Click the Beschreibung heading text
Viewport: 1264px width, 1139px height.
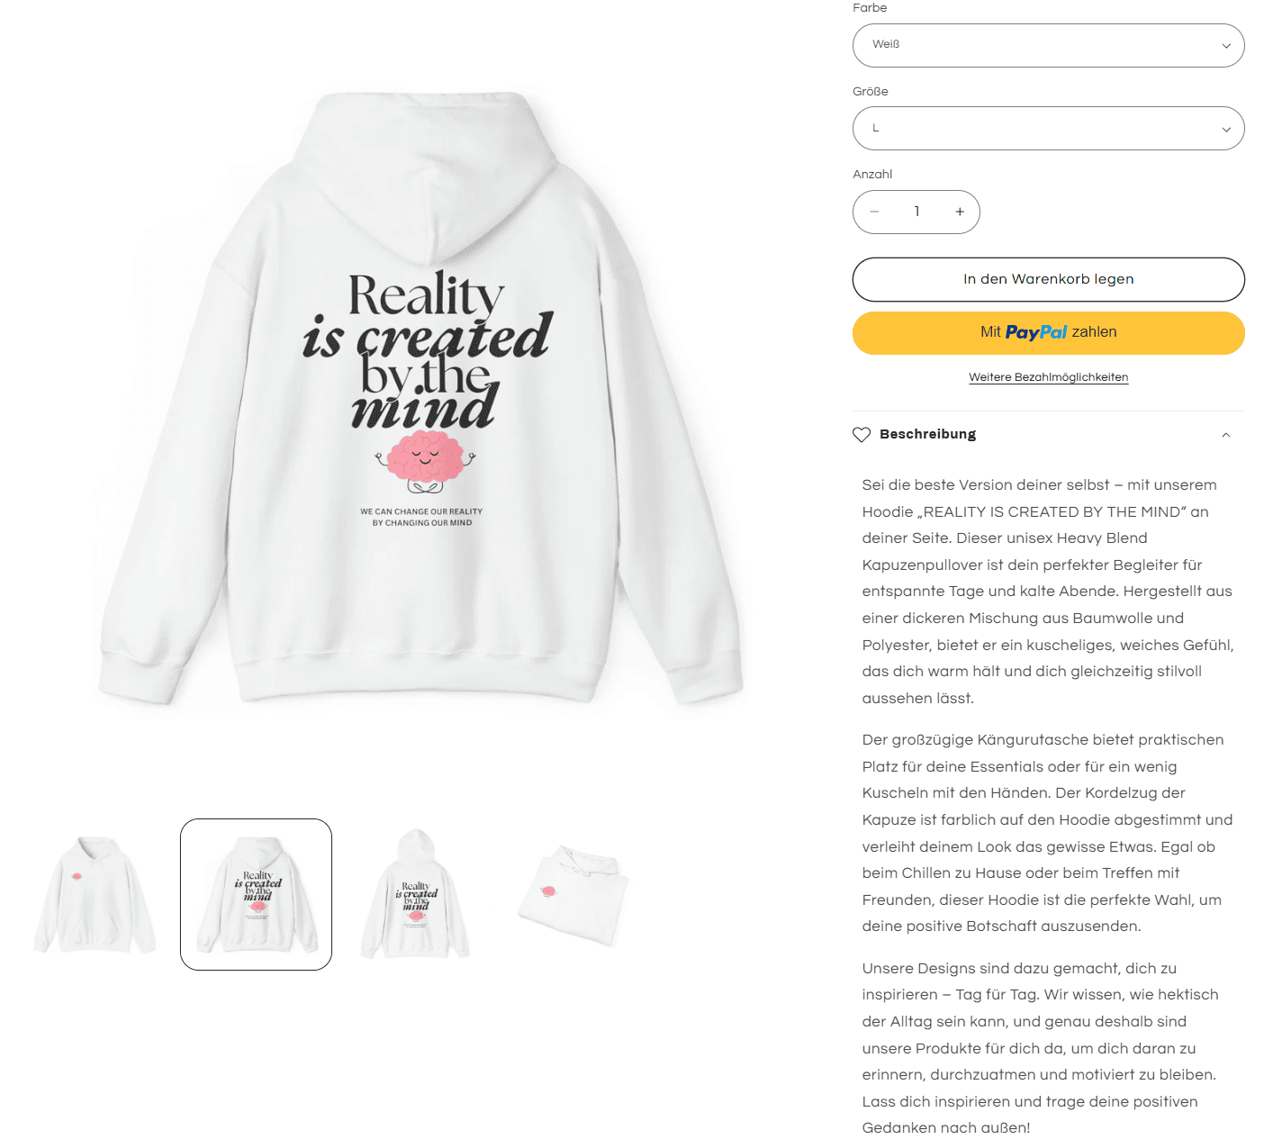click(x=927, y=434)
